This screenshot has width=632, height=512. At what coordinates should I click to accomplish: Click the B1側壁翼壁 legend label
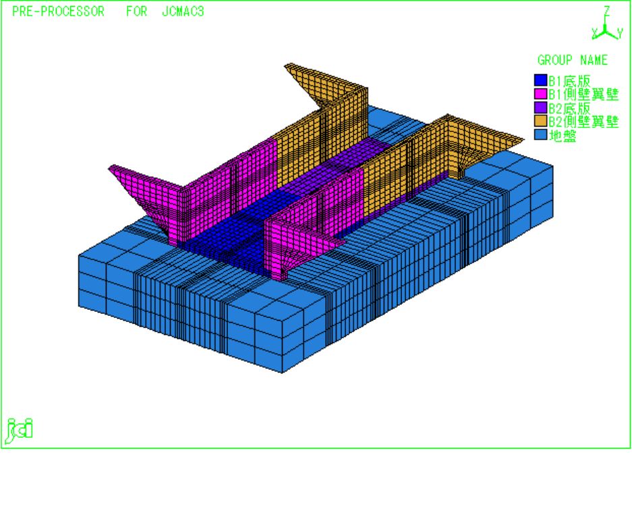[x=583, y=94]
